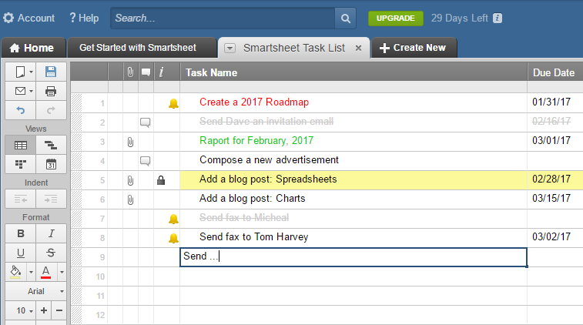Toggle Italic formatting
Screen dimensions: 583x325
coord(51,233)
